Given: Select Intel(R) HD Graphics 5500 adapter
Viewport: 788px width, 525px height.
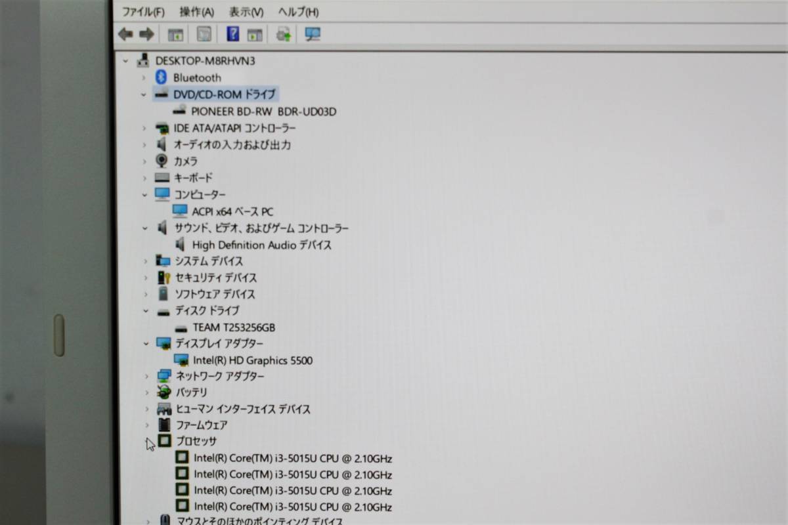Looking at the screenshot, I should pyautogui.click(x=253, y=360).
